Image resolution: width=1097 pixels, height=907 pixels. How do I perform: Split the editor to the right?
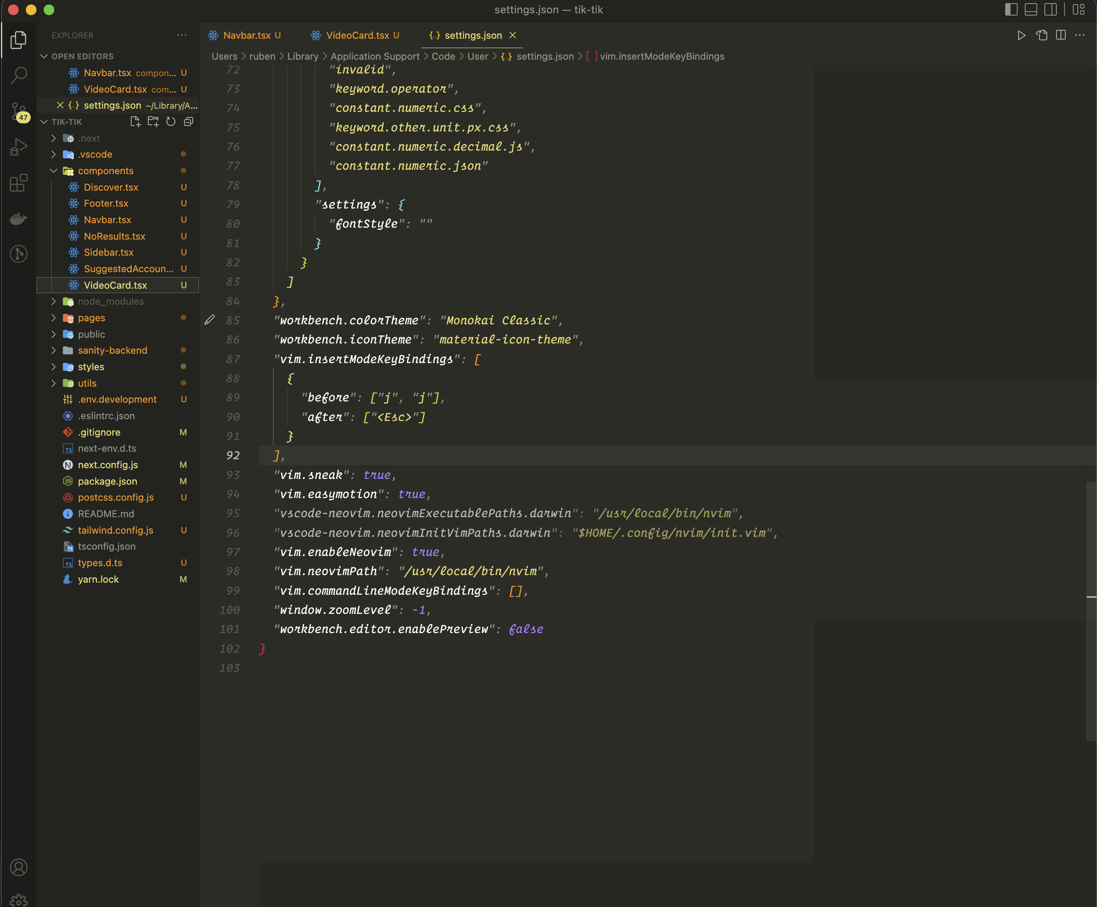click(x=1060, y=36)
